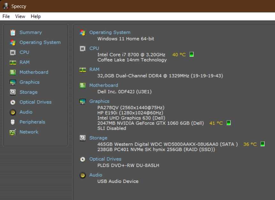Select Operating System in the sidebar
Screen dimensions: 275x200
pyautogui.click(x=40, y=42)
